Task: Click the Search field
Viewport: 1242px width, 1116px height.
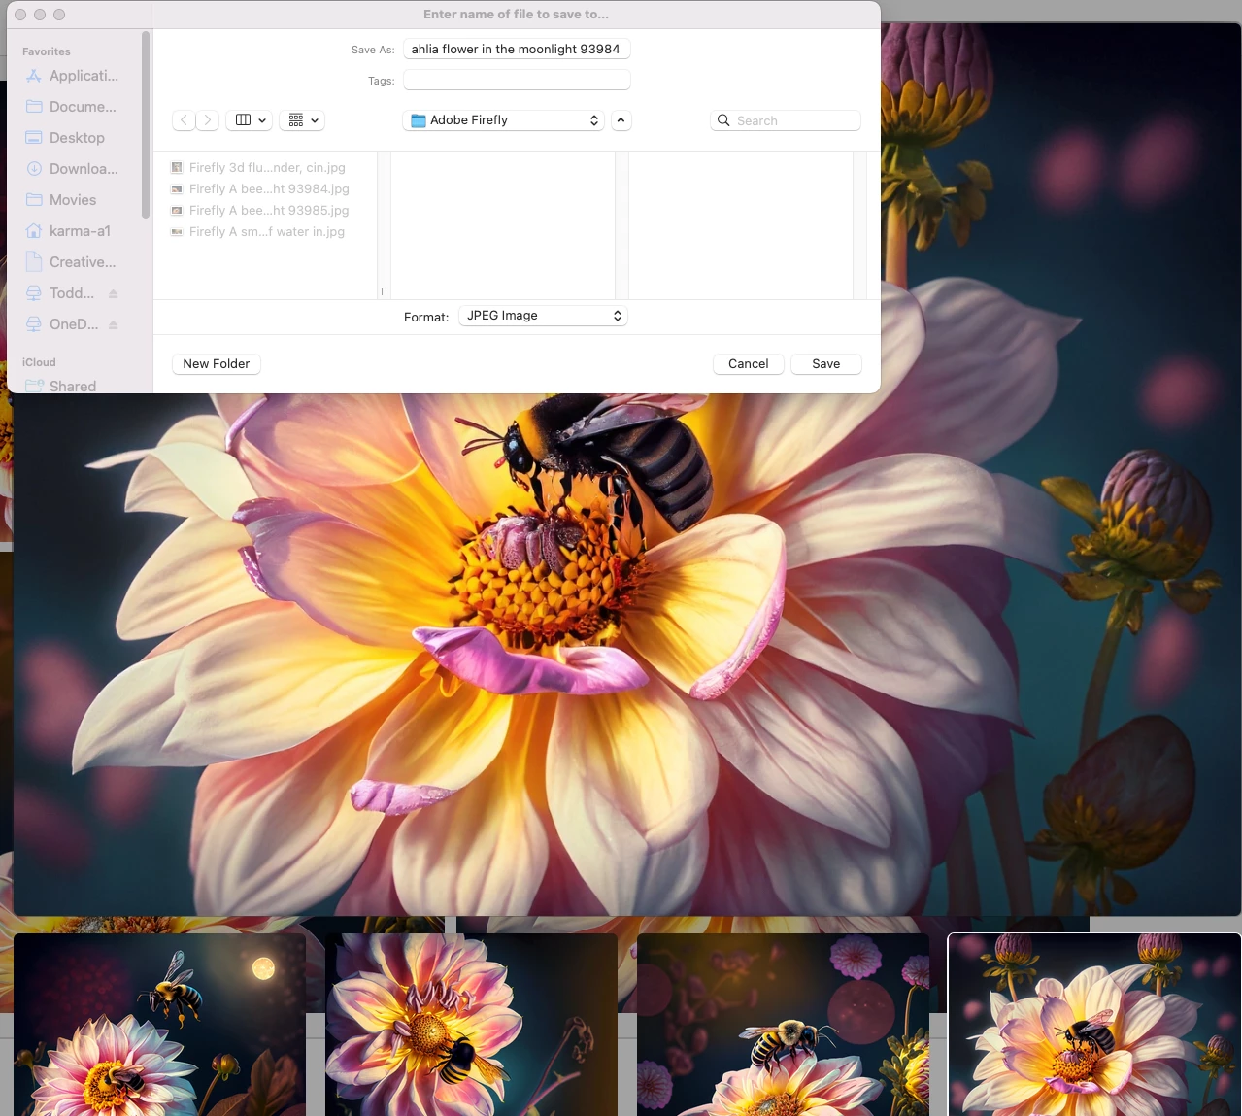Action: 786,120
